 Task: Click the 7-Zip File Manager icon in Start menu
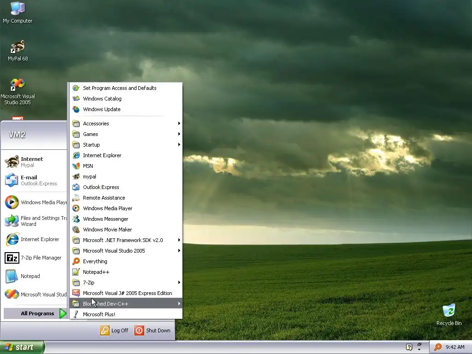pyautogui.click(x=12, y=258)
